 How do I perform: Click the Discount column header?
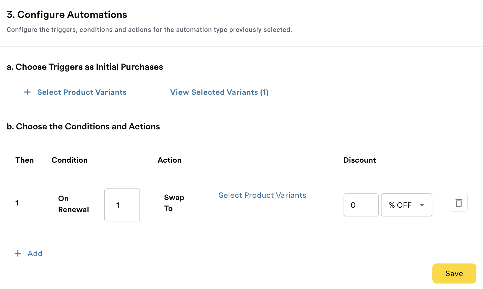click(x=359, y=160)
